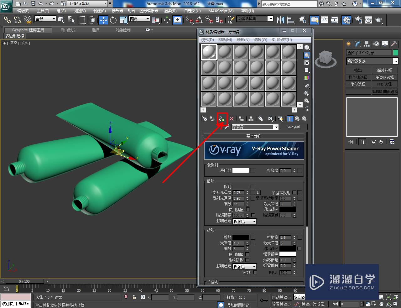401x308 pixels.
Task: Open Render Setup teapot icon
Action: tap(358, 20)
